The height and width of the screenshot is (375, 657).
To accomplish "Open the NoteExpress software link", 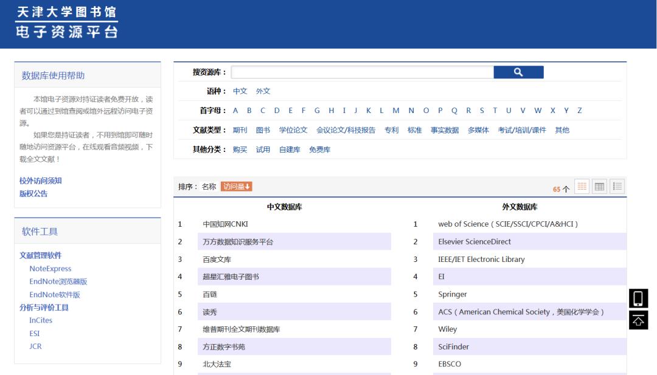I will (x=50, y=269).
